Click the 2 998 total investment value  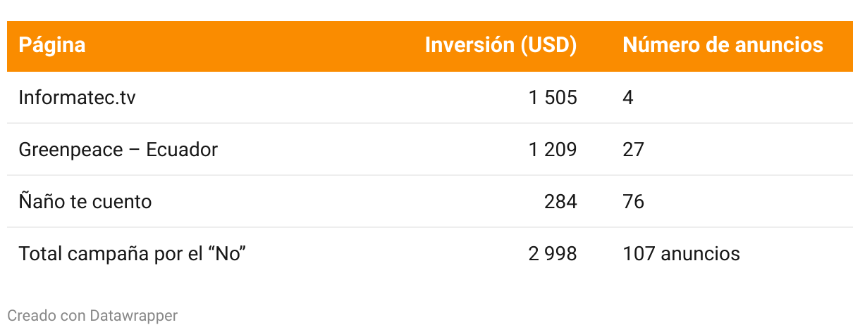click(553, 253)
